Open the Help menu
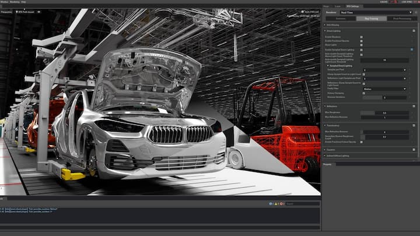 coord(23,2)
